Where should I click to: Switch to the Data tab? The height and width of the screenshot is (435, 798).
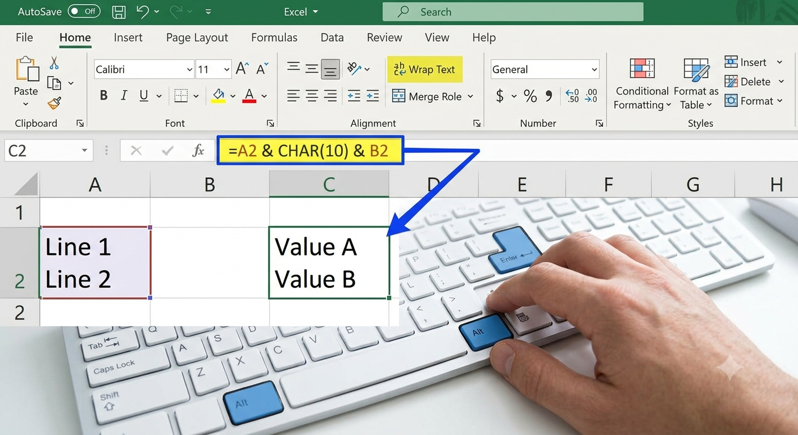click(332, 37)
